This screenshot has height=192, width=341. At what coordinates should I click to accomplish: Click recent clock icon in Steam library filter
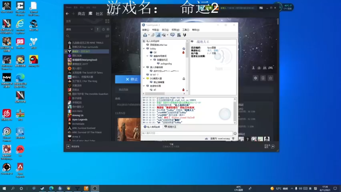click(103, 29)
